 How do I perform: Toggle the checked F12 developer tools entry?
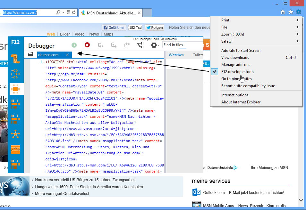pos(257,71)
